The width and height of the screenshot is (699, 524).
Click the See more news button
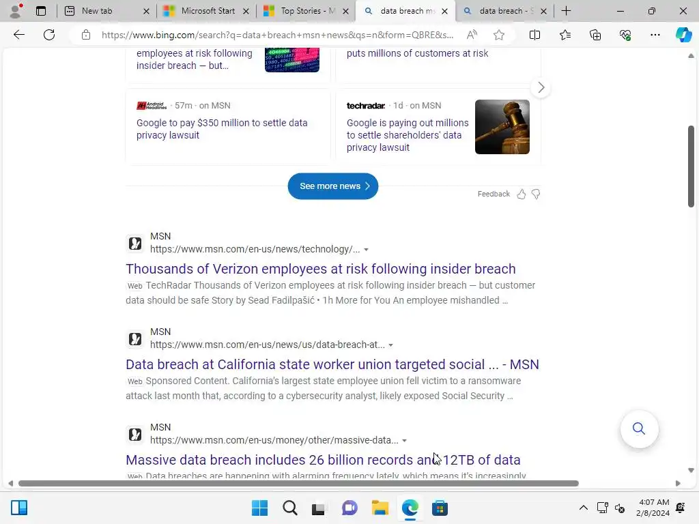point(333,186)
